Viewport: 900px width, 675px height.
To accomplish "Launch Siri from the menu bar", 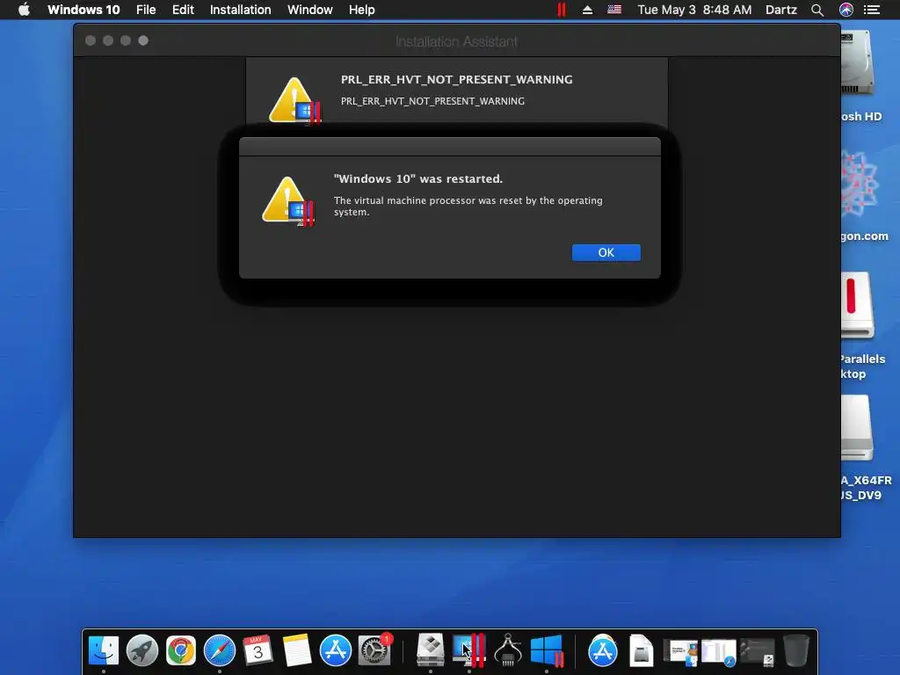I will coord(846,10).
